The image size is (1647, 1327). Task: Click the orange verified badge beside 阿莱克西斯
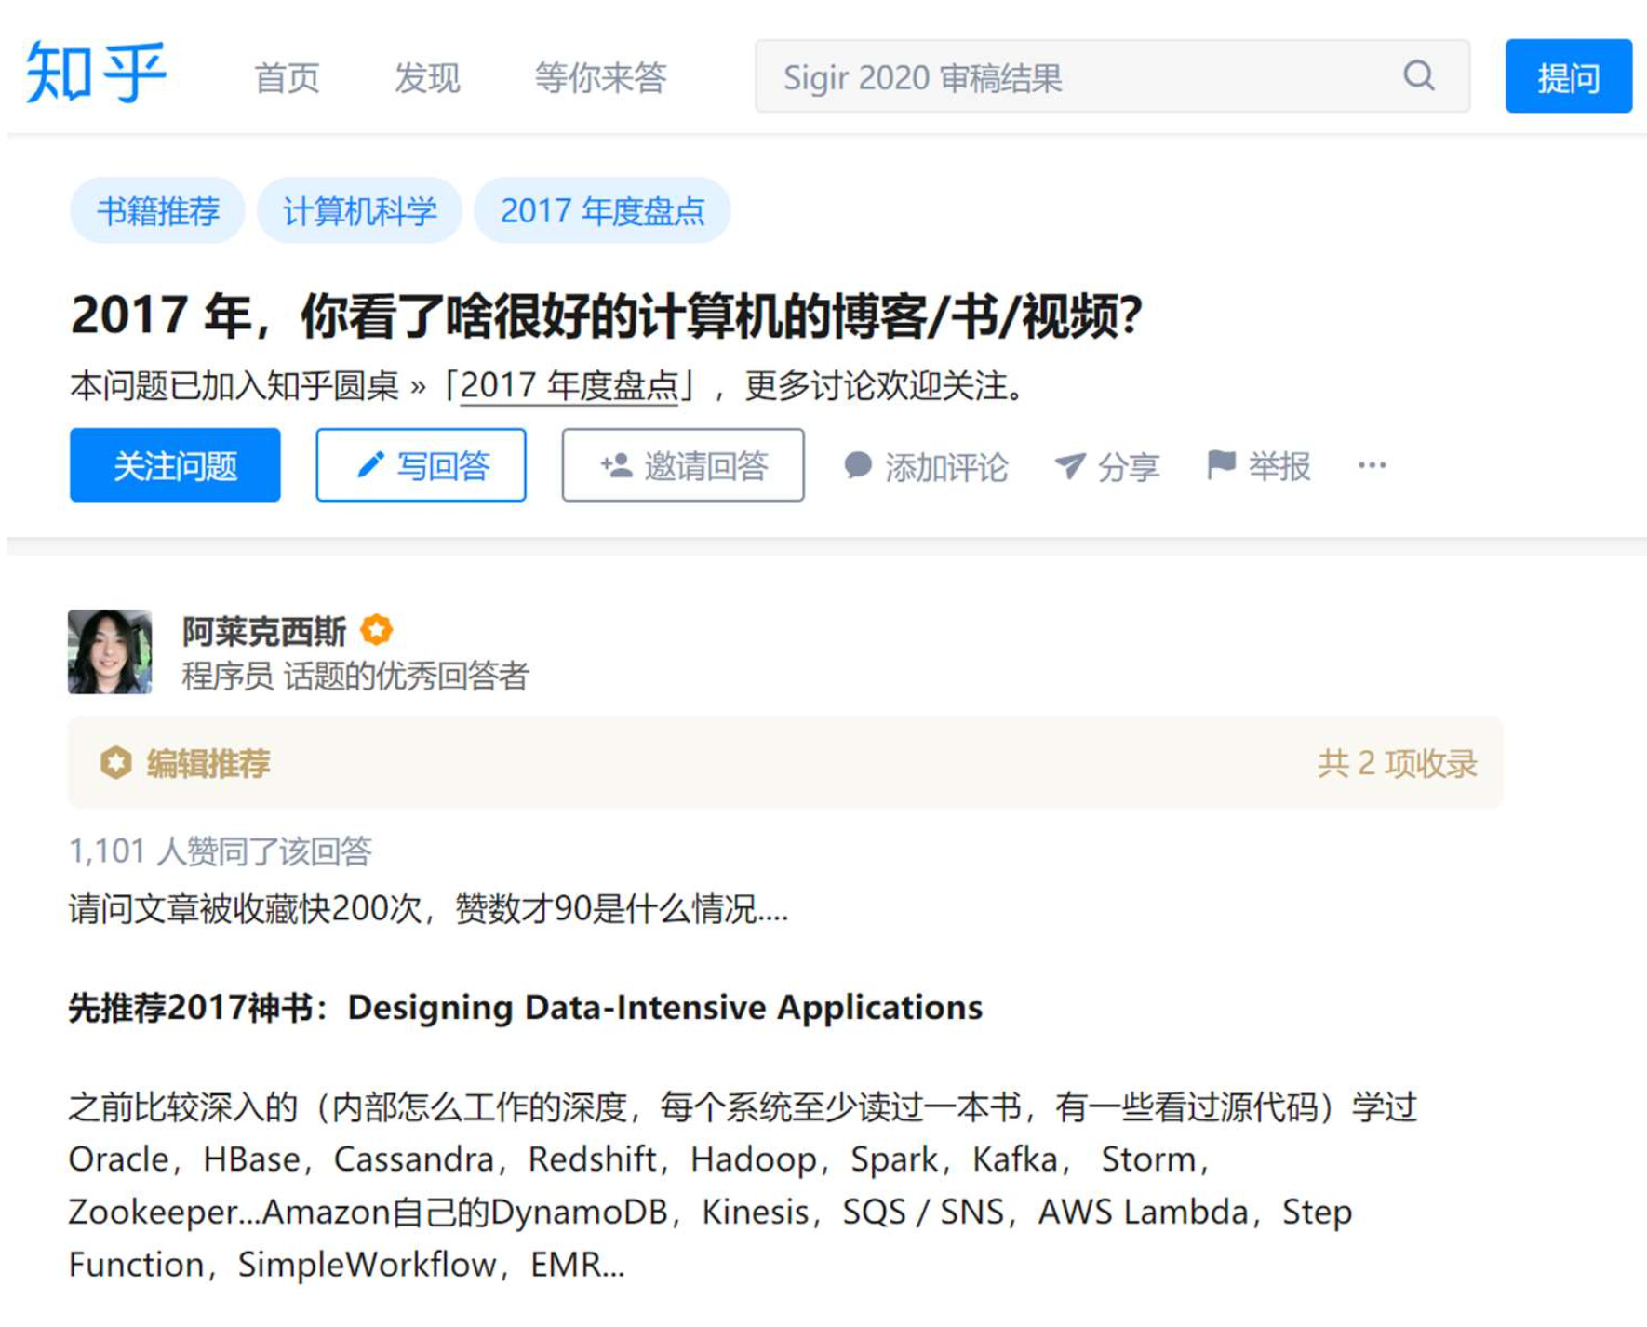(x=376, y=630)
